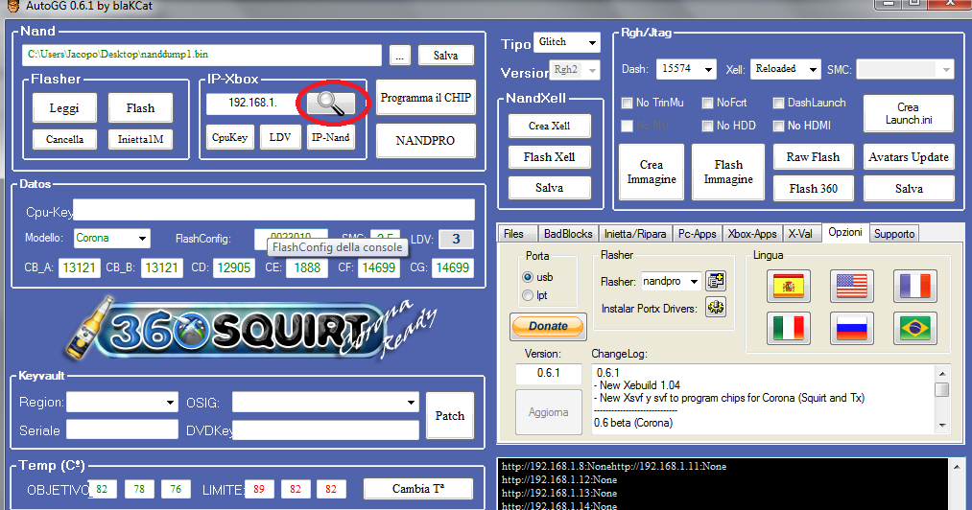Click the Flash 360 button
972x510 pixels.
coord(813,189)
